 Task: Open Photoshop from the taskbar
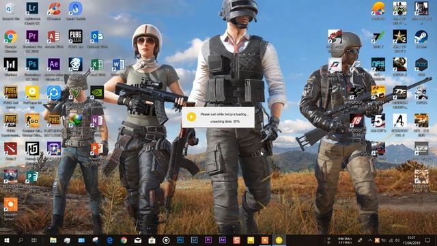coord(180,240)
